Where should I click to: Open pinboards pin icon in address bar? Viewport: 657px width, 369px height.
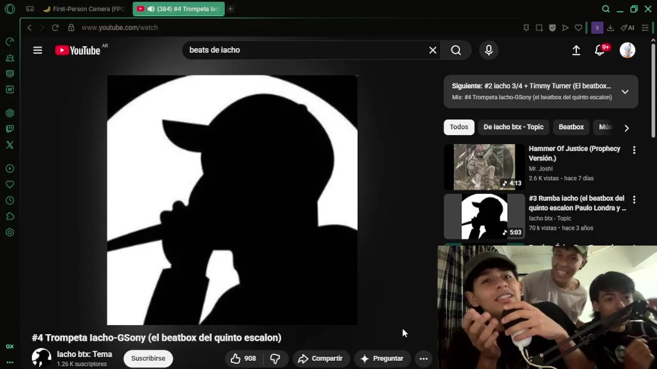point(526,28)
